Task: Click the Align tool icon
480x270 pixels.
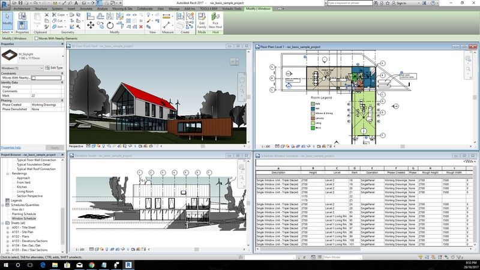Action: click(x=91, y=16)
